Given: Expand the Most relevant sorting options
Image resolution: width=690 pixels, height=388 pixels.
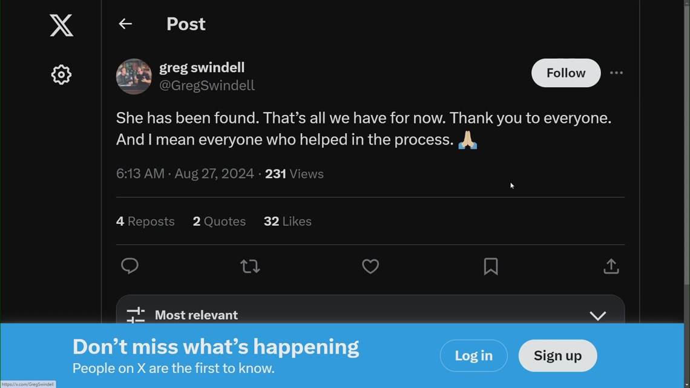Looking at the screenshot, I should coord(370,315).
